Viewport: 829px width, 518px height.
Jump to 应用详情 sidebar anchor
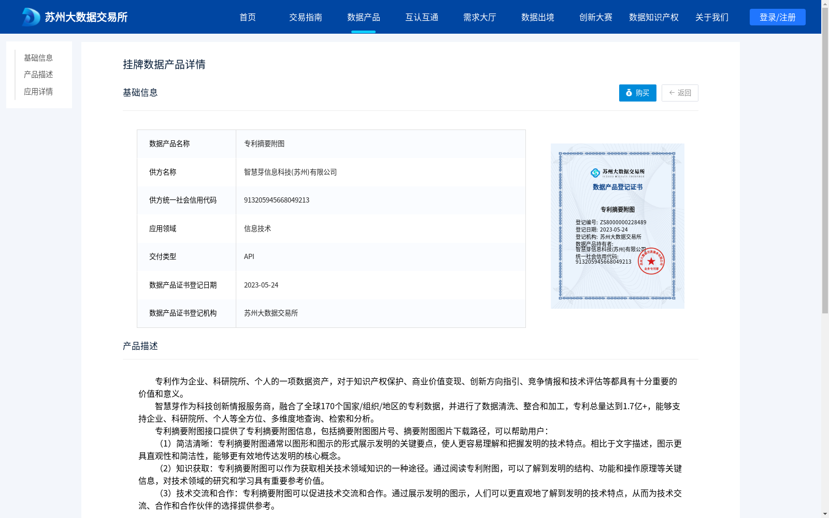point(38,92)
